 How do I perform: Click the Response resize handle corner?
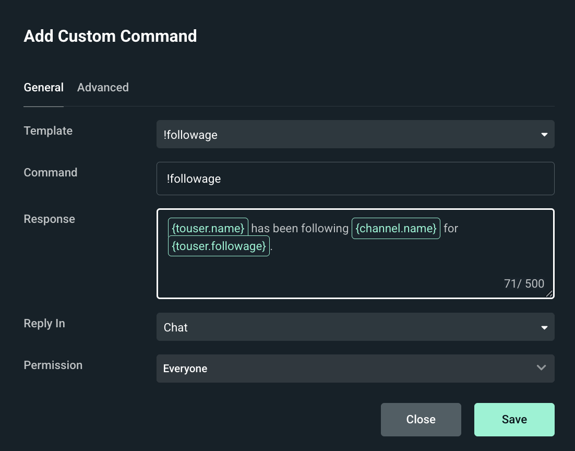tap(549, 293)
